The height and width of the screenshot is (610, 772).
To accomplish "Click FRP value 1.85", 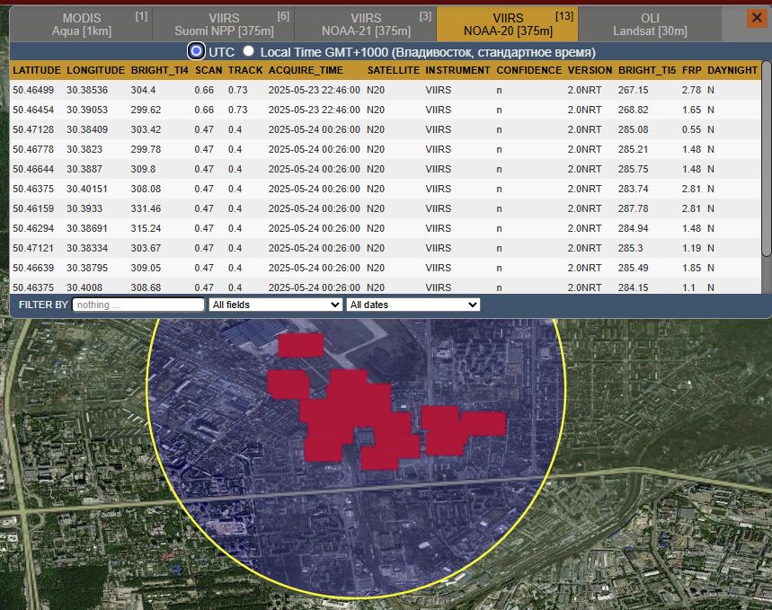I will (691, 268).
